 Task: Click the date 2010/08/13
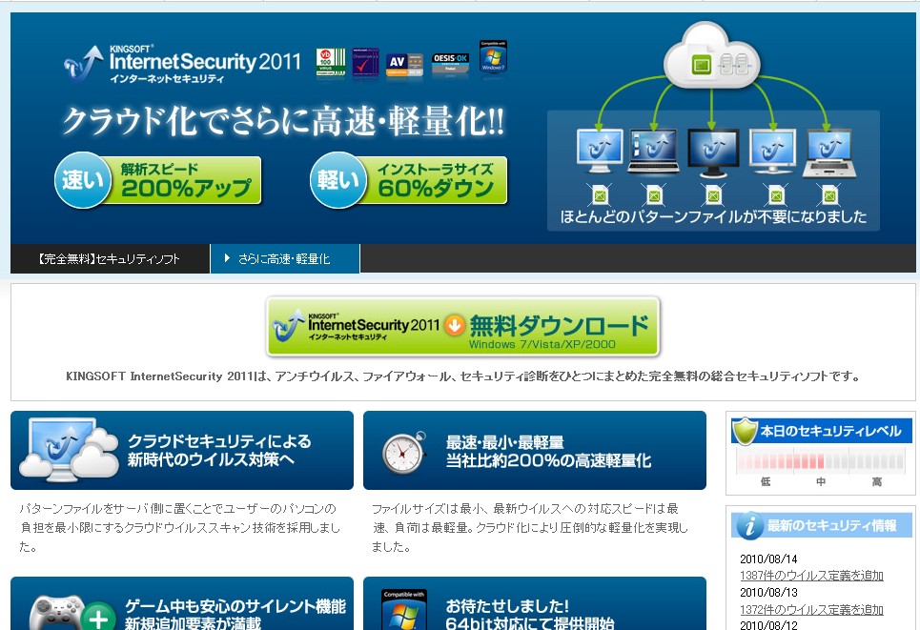[768, 593]
